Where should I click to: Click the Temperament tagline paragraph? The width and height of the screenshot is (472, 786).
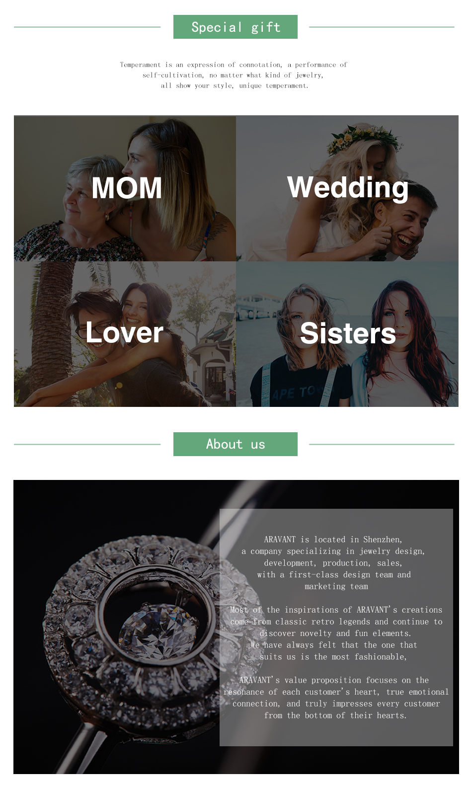234,75
